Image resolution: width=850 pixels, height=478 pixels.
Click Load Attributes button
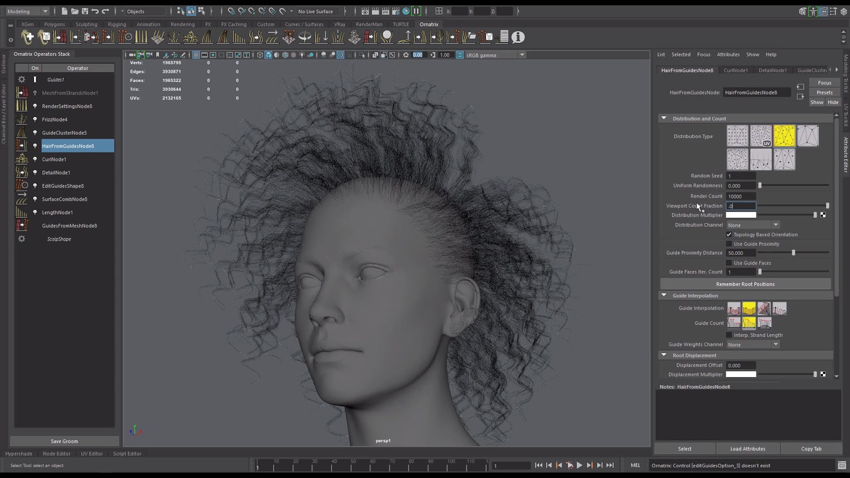coord(748,449)
